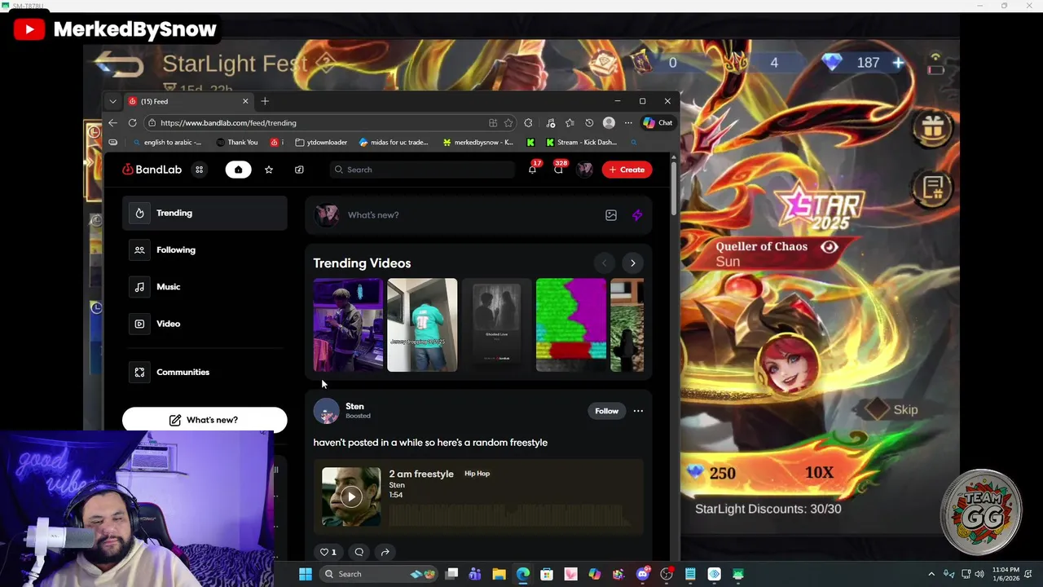Screen dimensions: 1043x587
Task: Share Sten's post with the arrow icon
Action: click(x=385, y=552)
